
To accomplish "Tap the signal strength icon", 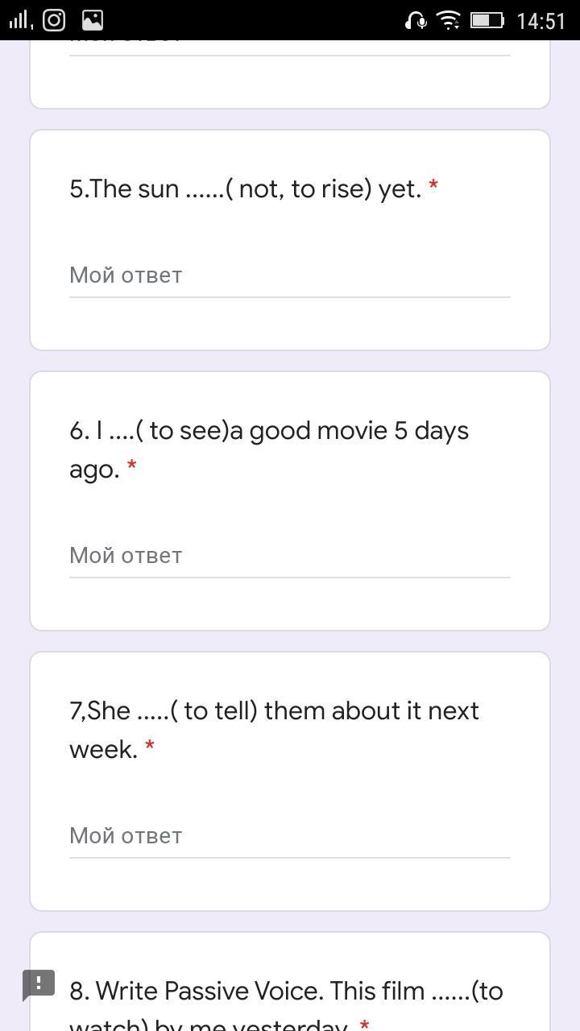I will pos(19,19).
